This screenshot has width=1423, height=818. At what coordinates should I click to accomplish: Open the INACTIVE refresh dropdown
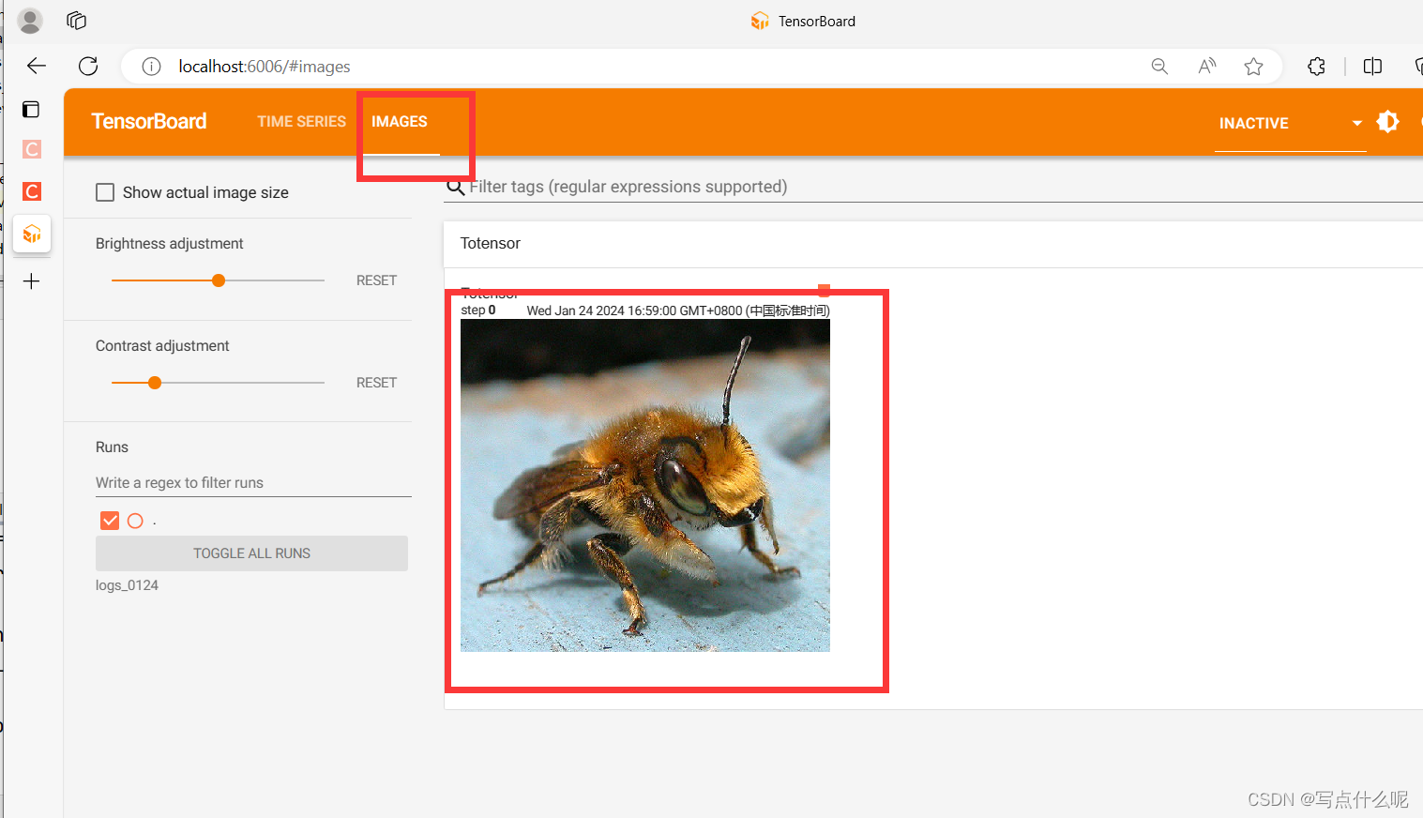[1356, 123]
